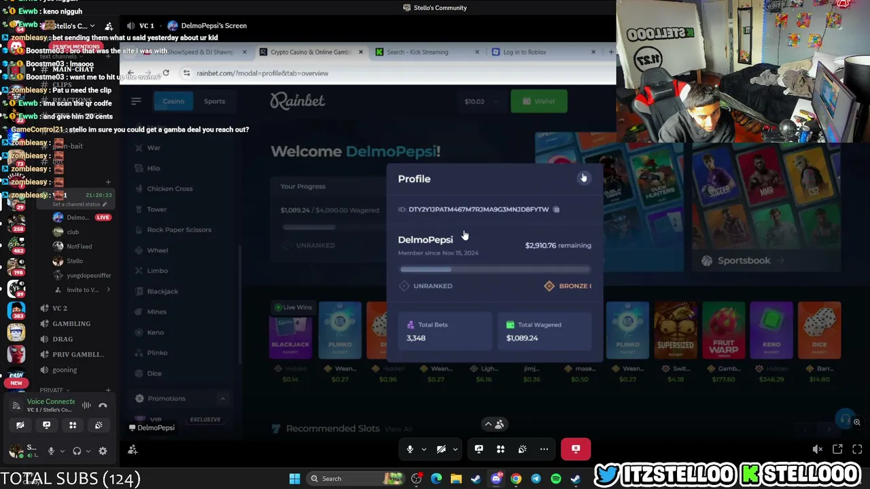Viewport: 870px width, 489px height.
Task: Toggle microphone mute in stream controls
Action: click(x=410, y=449)
